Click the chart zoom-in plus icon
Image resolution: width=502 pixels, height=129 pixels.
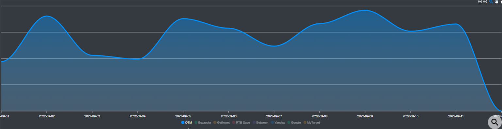click(480, 2)
